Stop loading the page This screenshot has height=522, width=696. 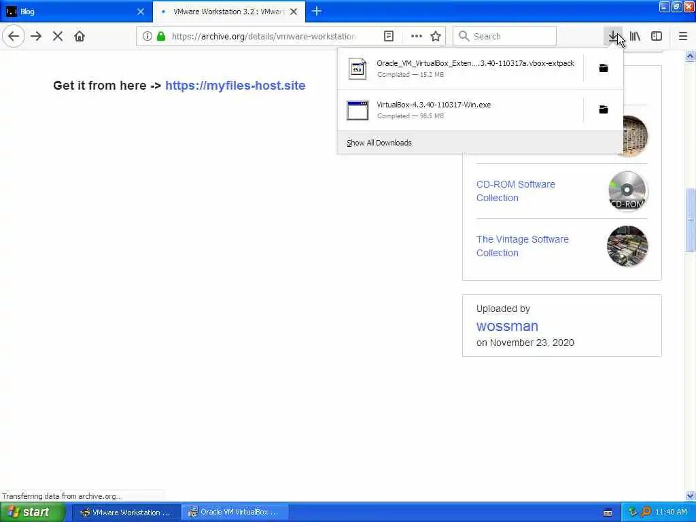pos(58,36)
